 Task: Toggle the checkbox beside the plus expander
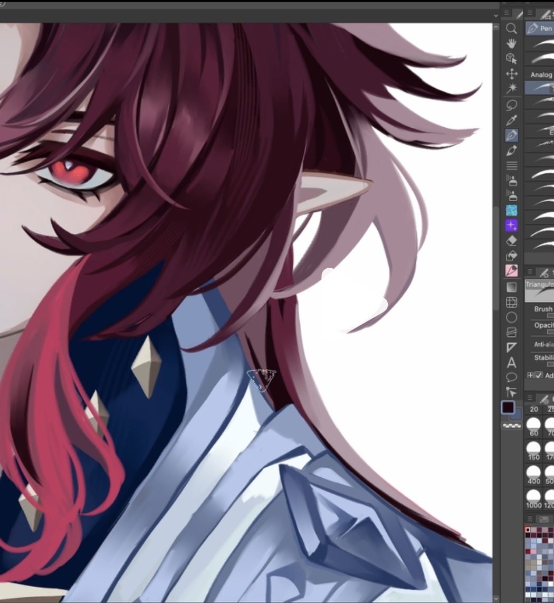(539, 375)
